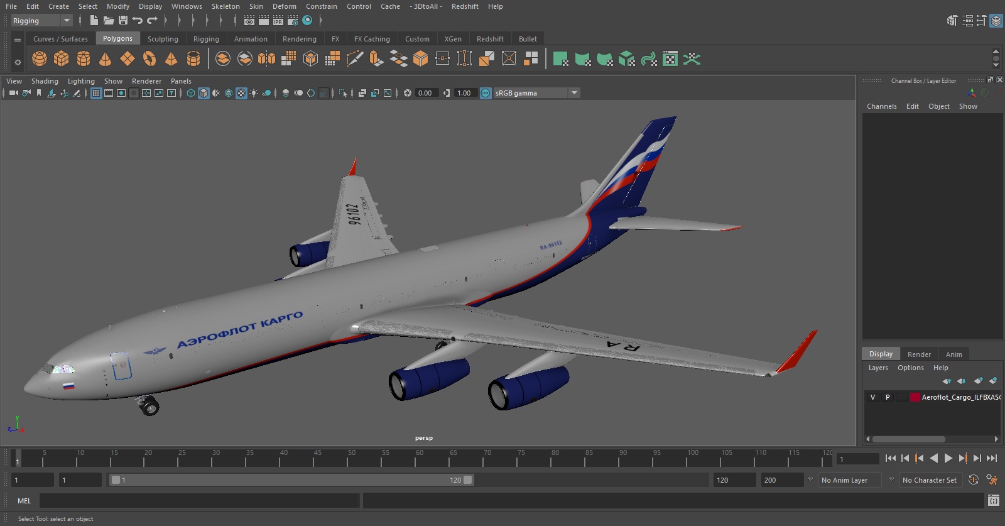Toggle use all lights bulb icon
Viewport: 1005px width, 526px height.
pos(254,93)
